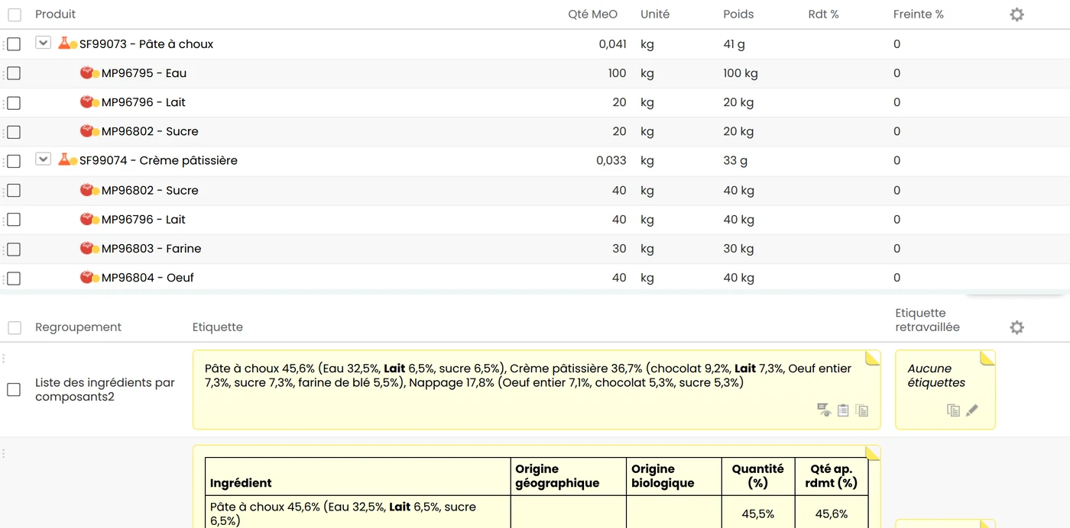Screen dimensions: 1070x528
Task: Open SF99074 - Crème pâtissière product link
Action: 158,160
